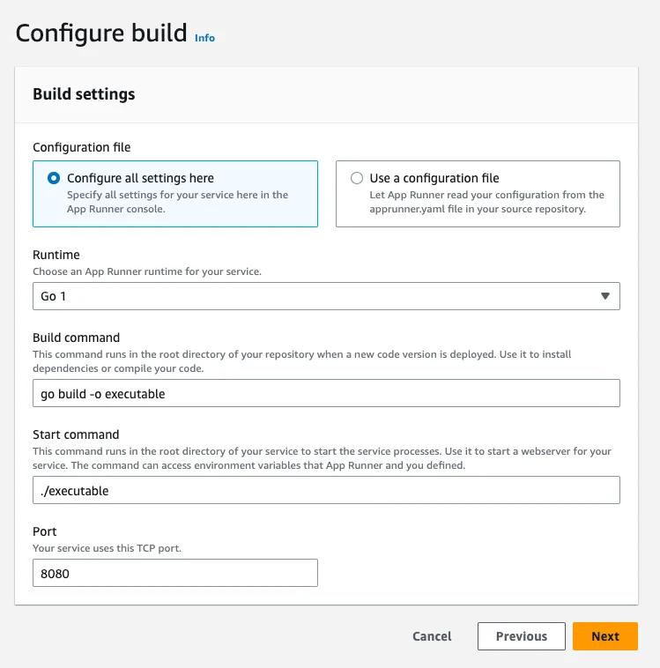This screenshot has width=660, height=668.
Task: Focus the Build command input field
Action: tap(326, 393)
